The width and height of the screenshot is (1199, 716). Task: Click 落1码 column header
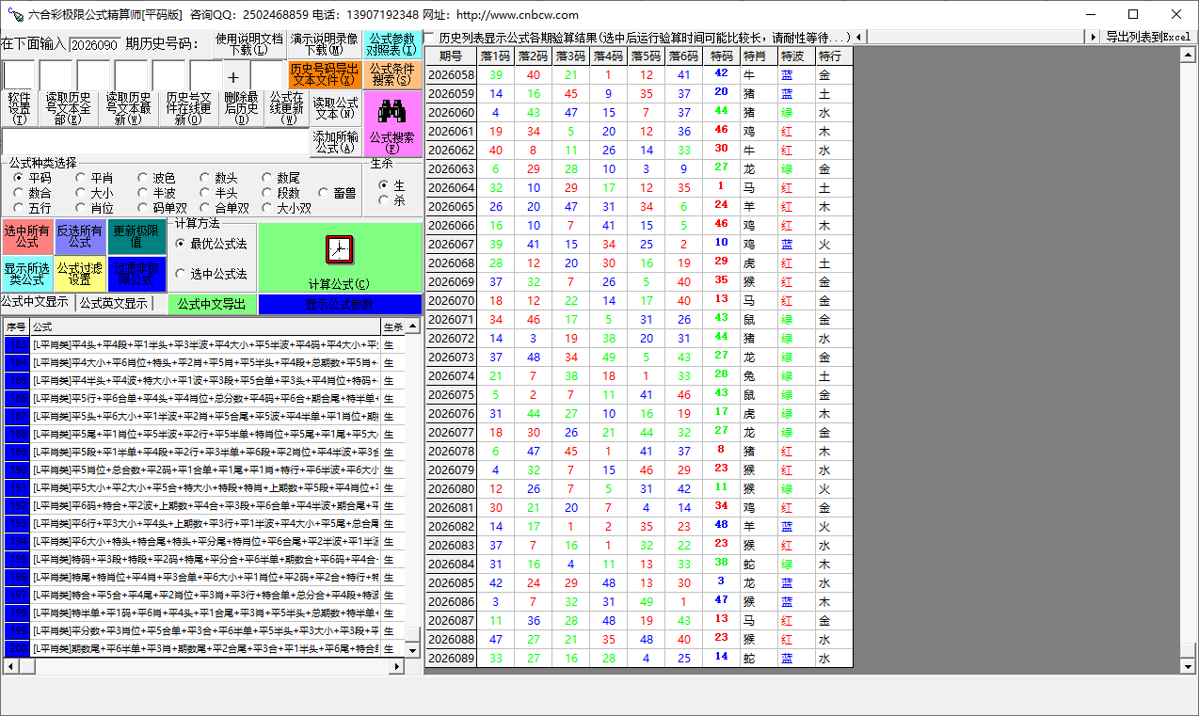(495, 56)
